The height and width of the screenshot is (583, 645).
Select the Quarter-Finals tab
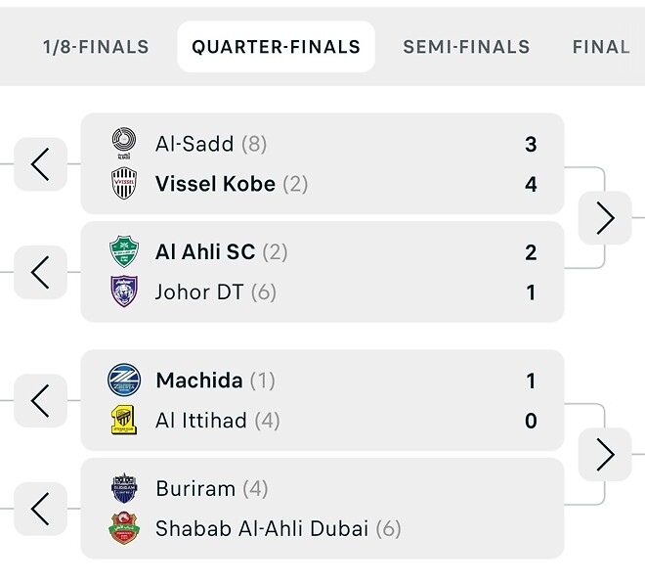pyautogui.click(x=276, y=47)
